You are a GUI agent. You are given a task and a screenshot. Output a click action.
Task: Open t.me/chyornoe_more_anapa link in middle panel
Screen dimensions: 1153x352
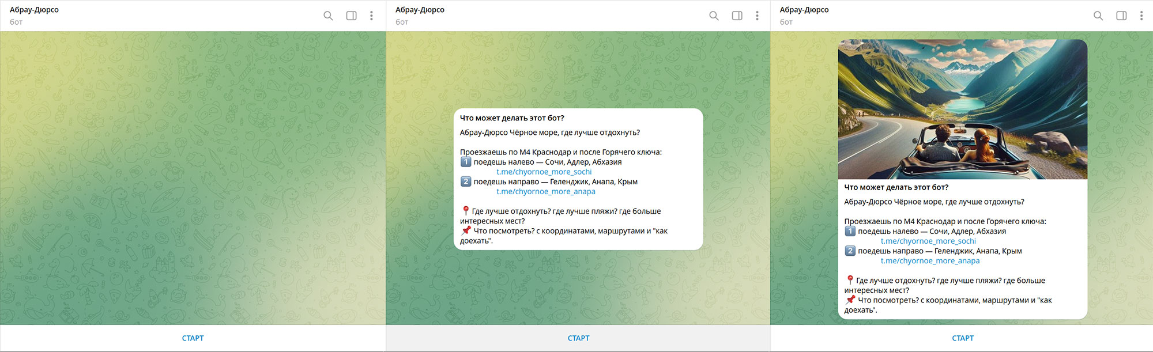[x=546, y=191]
